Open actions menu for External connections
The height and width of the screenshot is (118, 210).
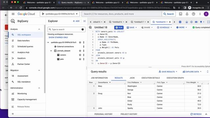84,47
